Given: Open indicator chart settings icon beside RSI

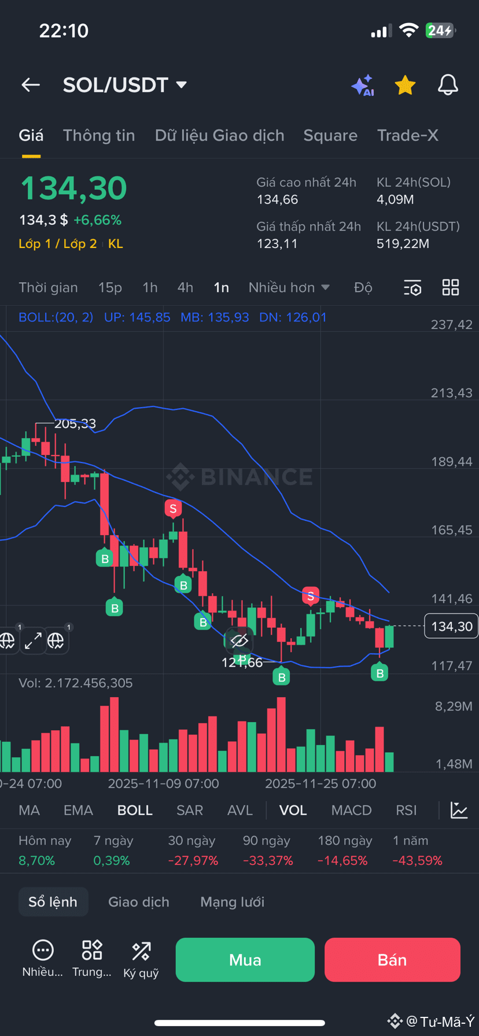Looking at the screenshot, I should point(459,810).
